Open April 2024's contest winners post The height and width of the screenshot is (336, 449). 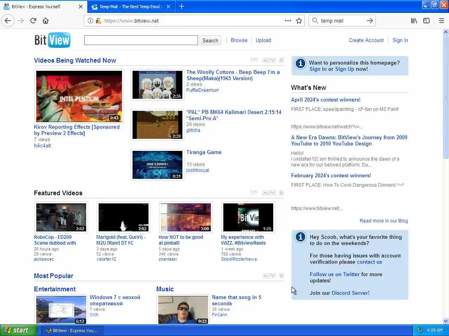[x=325, y=100]
